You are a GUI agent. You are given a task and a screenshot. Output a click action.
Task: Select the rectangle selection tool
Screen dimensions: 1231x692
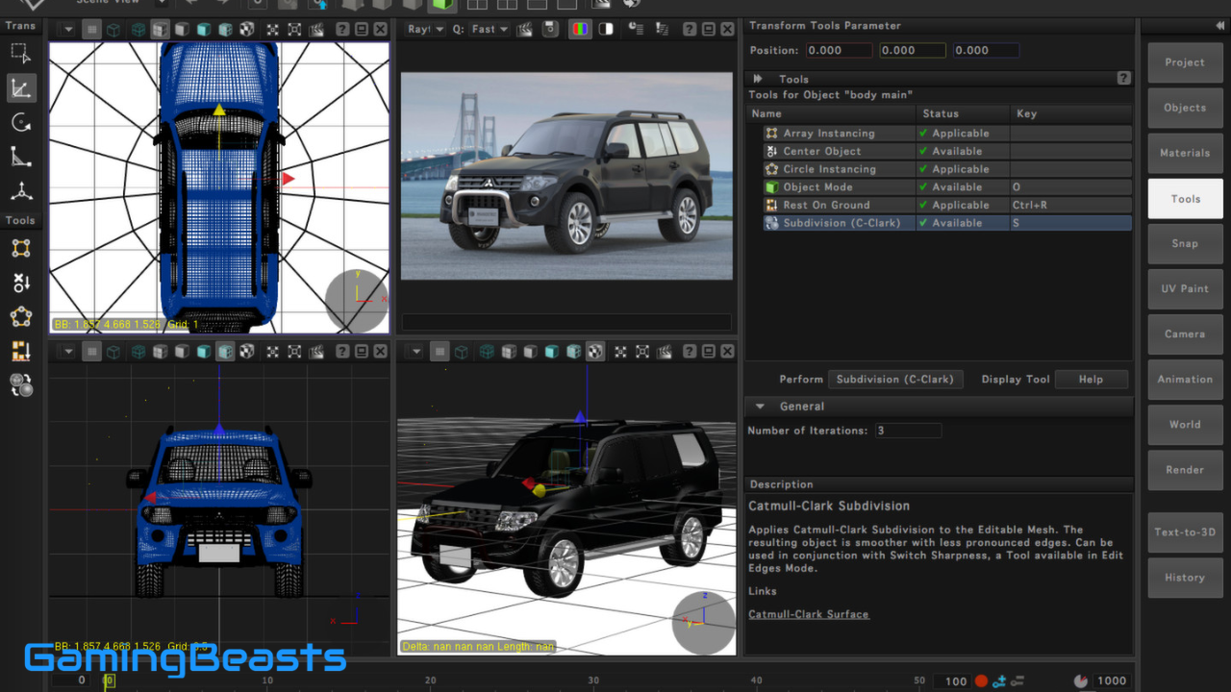point(20,54)
